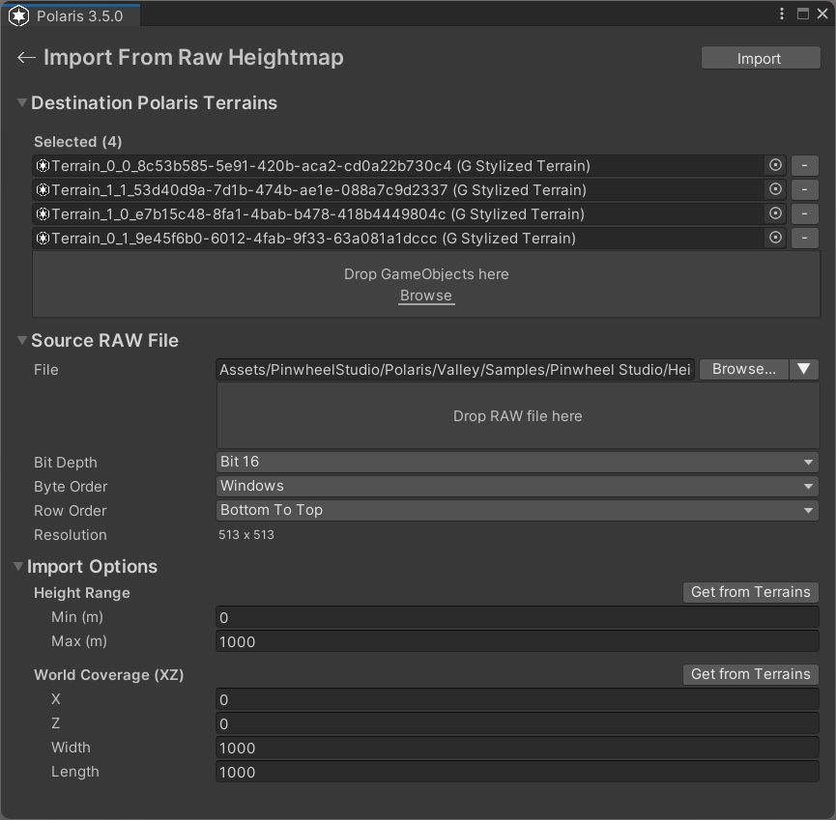836x820 pixels.
Task: Click Browse link under Drop GameObjects here
Action: click(426, 296)
